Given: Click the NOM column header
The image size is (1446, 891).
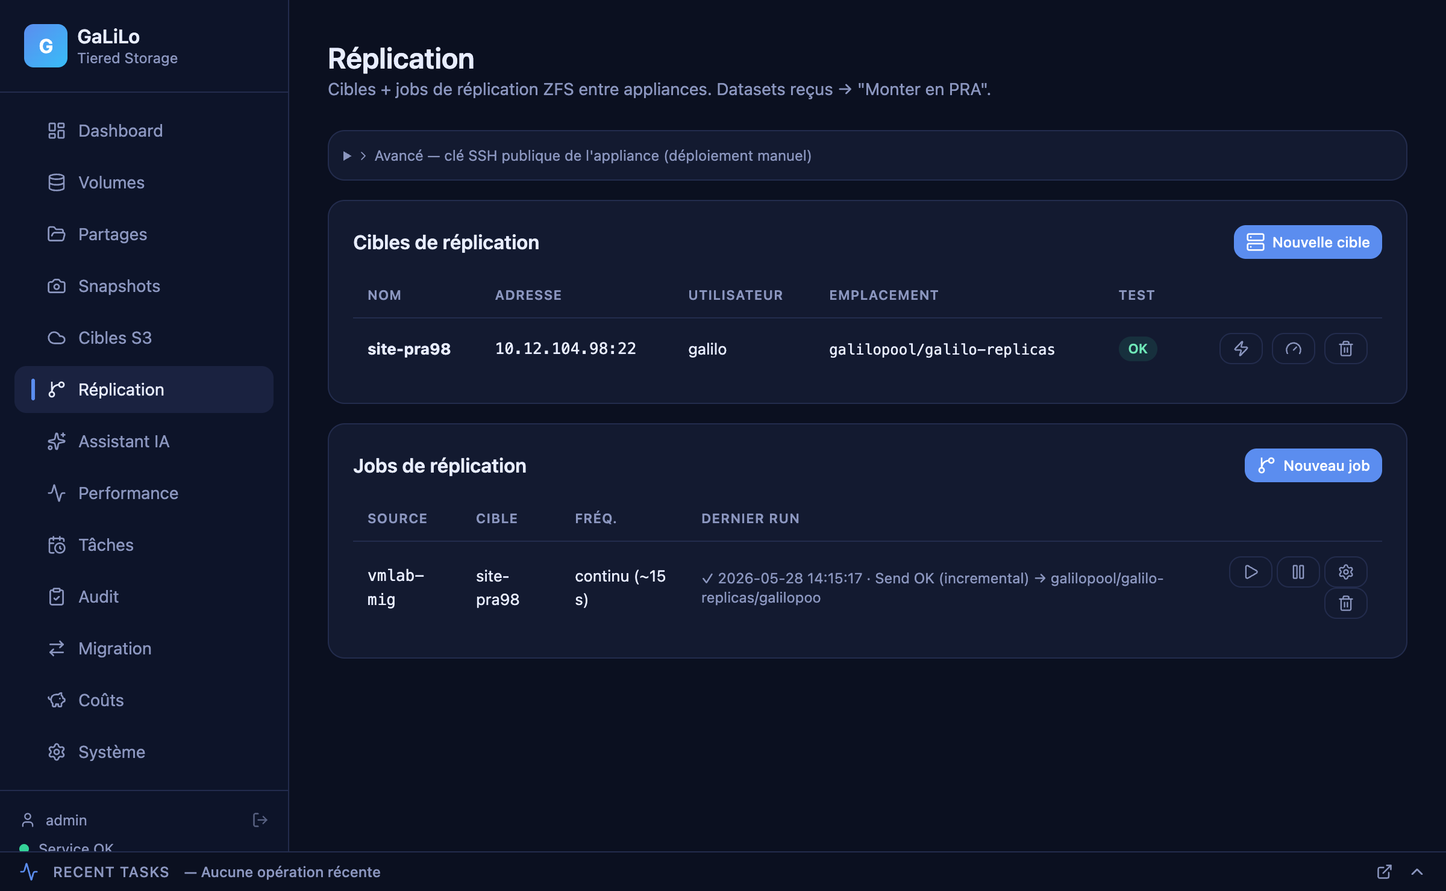Looking at the screenshot, I should tap(384, 295).
